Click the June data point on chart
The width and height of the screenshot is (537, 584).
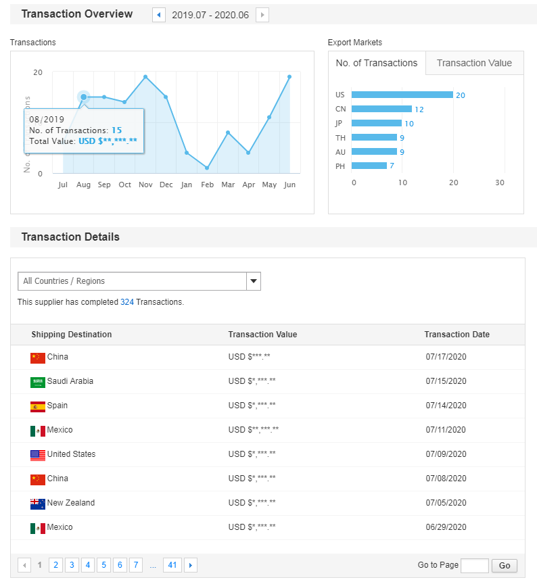pyautogui.click(x=289, y=76)
